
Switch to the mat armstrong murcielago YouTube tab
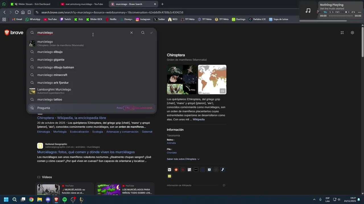82,4
